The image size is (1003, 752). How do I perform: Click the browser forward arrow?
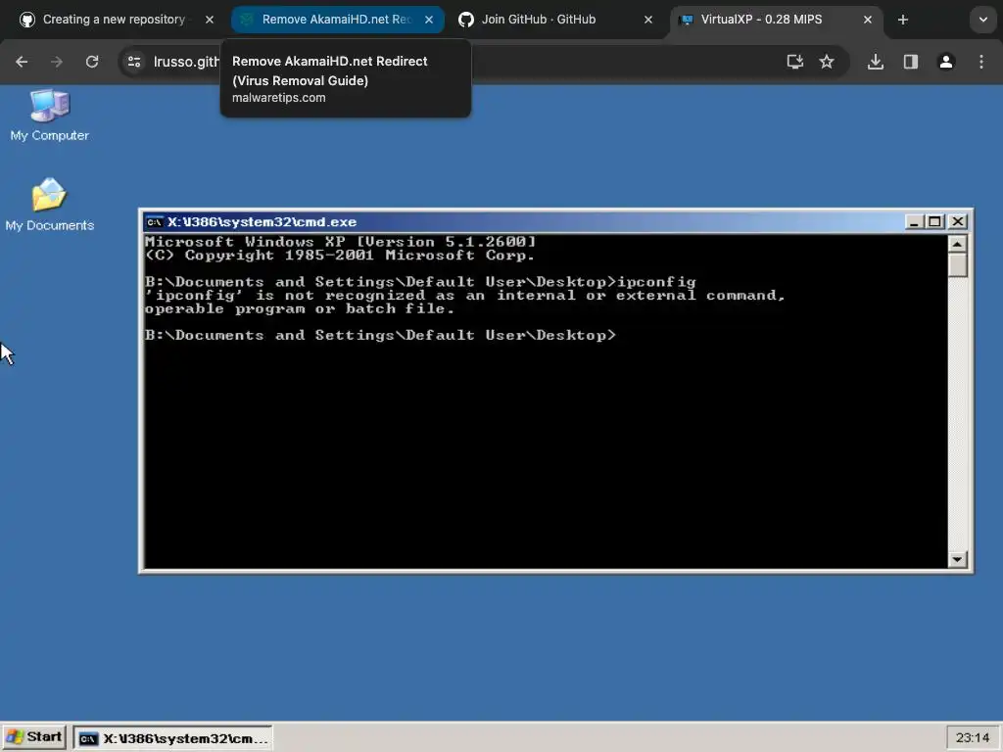pyautogui.click(x=57, y=62)
